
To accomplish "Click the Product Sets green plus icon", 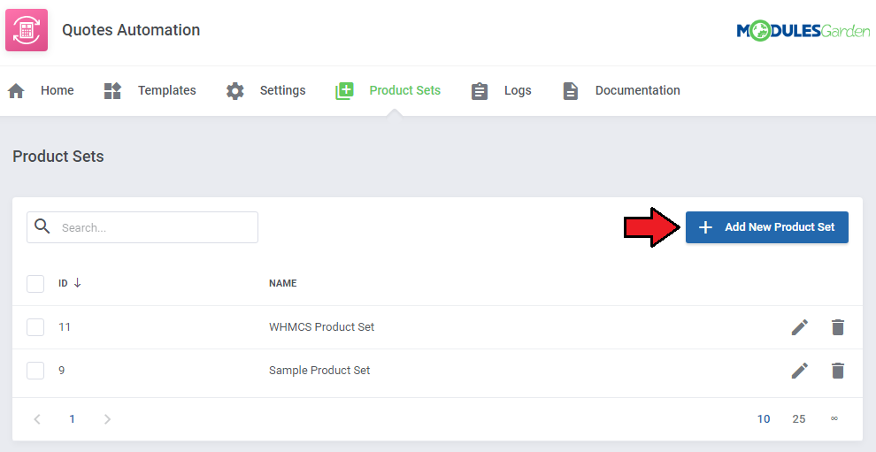I will [344, 90].
